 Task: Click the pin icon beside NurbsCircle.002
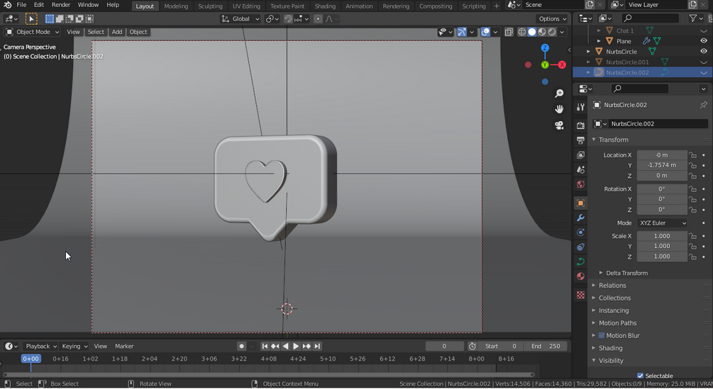pos(704,105)
